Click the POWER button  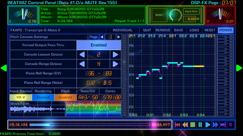coord(226,30)
